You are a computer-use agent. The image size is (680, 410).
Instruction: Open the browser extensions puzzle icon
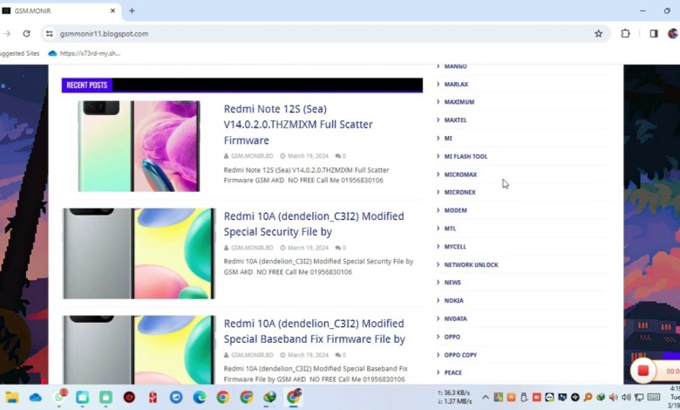(625, 34)
